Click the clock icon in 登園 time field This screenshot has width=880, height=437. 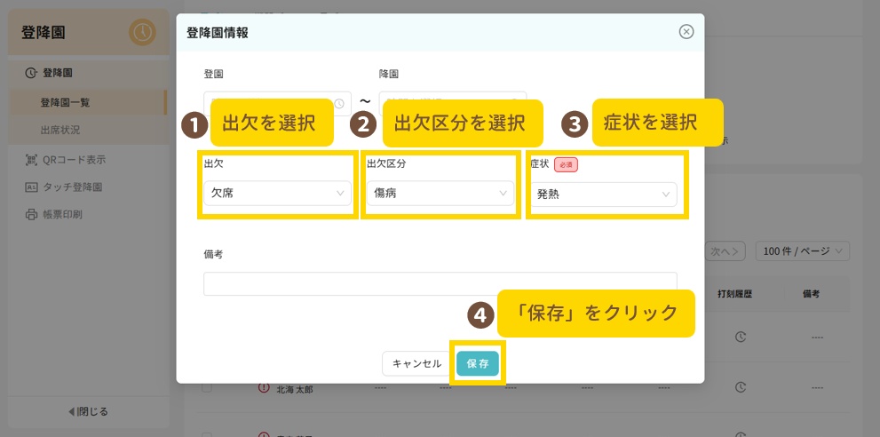tap(338, 103)
